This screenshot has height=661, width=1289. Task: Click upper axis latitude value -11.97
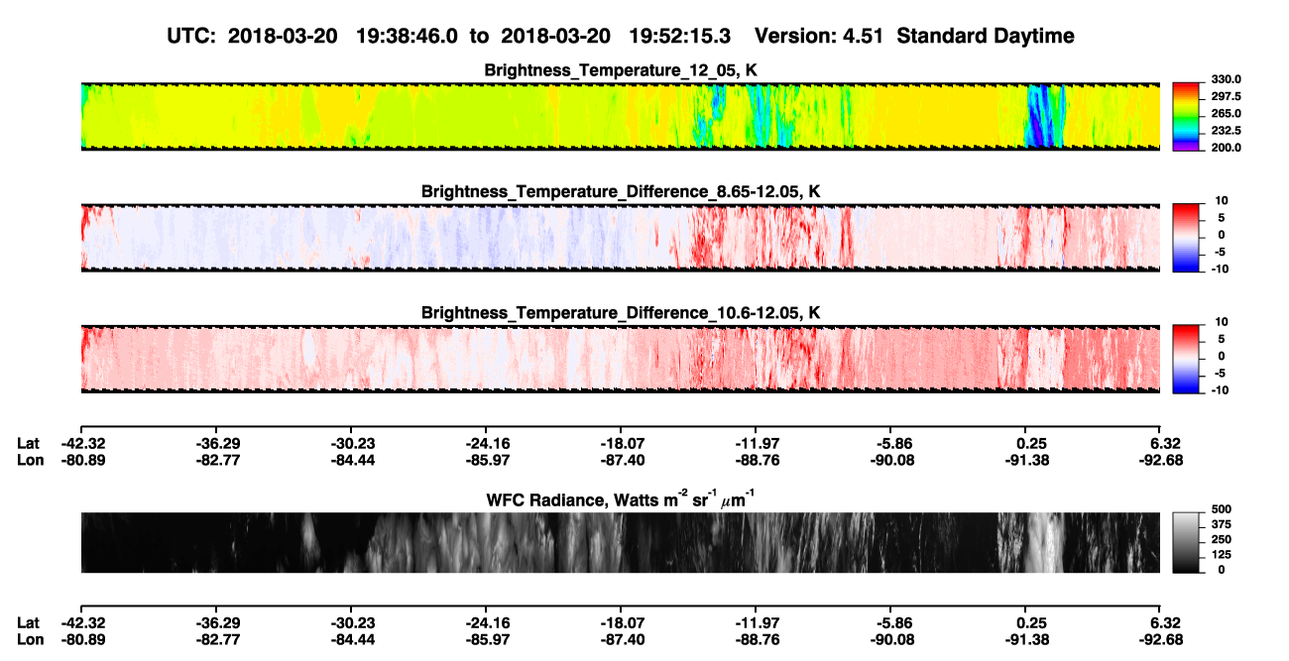756,443
